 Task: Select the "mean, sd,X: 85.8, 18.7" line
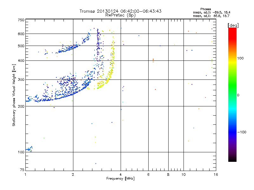(x=211, y=16)
